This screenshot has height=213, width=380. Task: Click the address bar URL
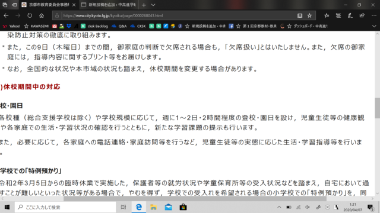(x=113, y=16)
